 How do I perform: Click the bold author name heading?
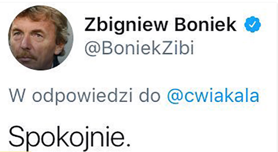point(161,25)
